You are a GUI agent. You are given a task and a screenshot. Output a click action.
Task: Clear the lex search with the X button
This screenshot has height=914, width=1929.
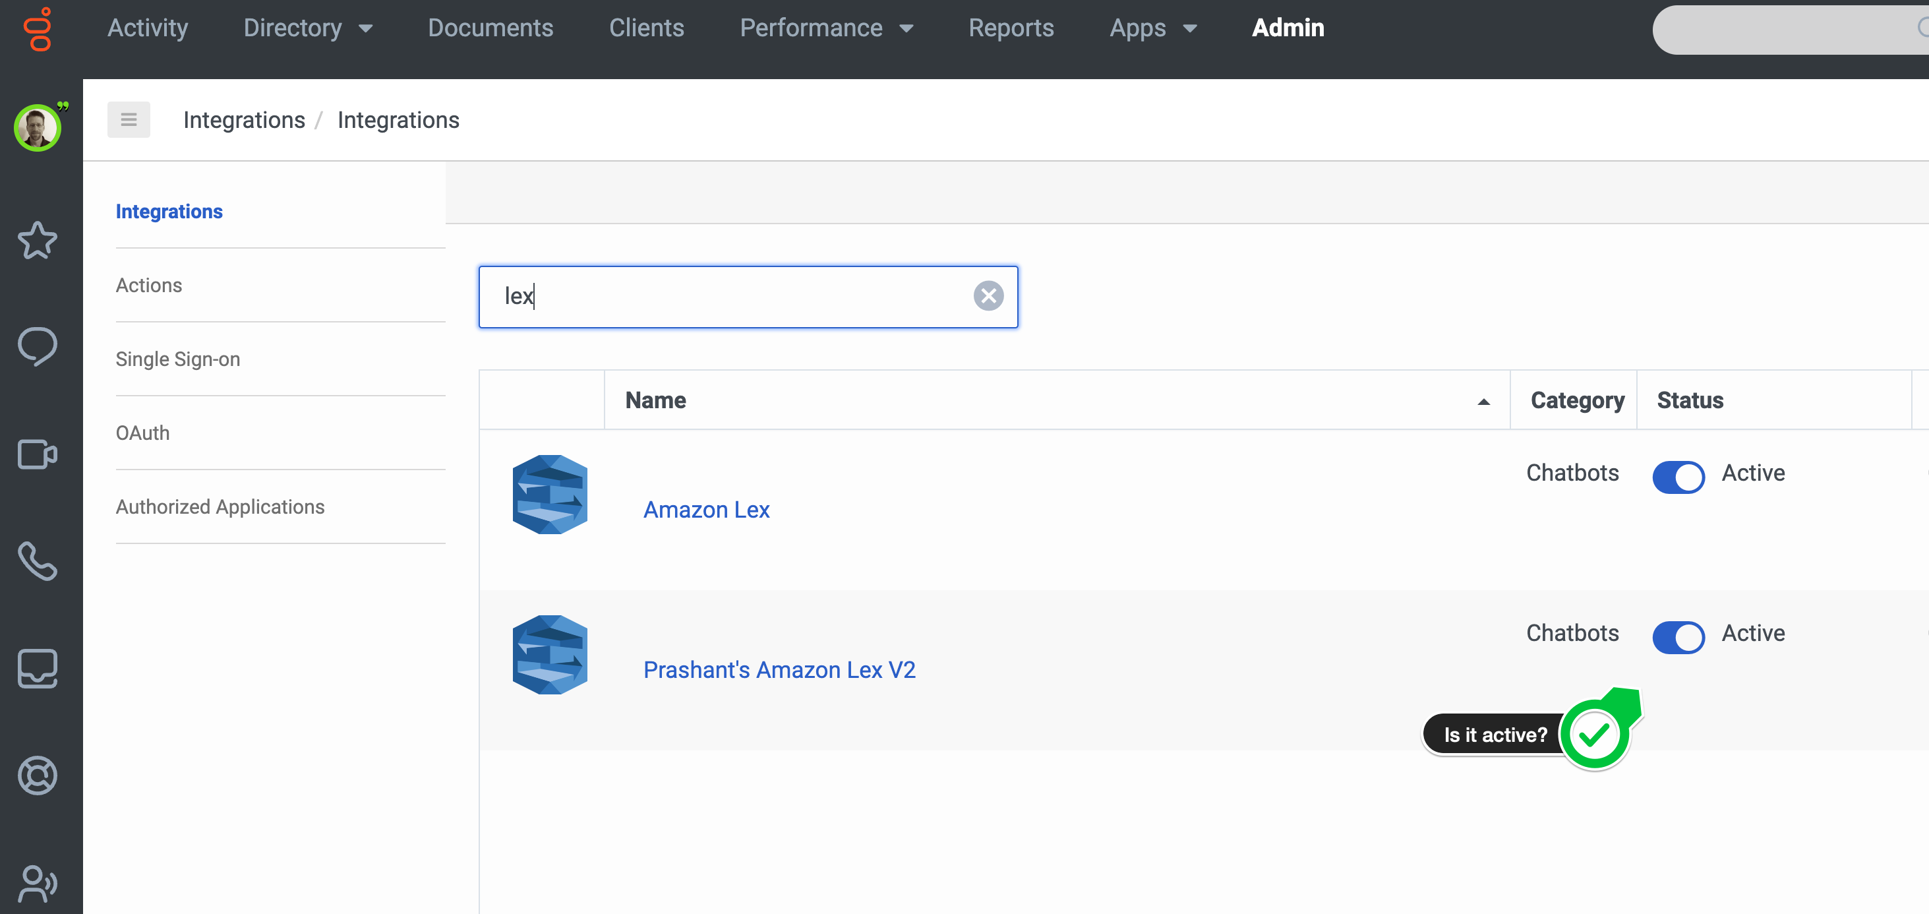(988, 296)
